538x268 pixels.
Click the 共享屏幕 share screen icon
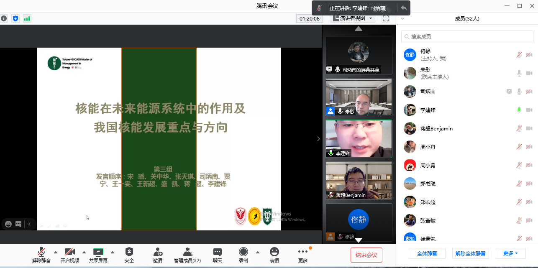click(x=98, y=252)
